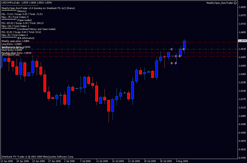
Task: Click the 30 Jul 2008 date label
Action: coord(166,161)
